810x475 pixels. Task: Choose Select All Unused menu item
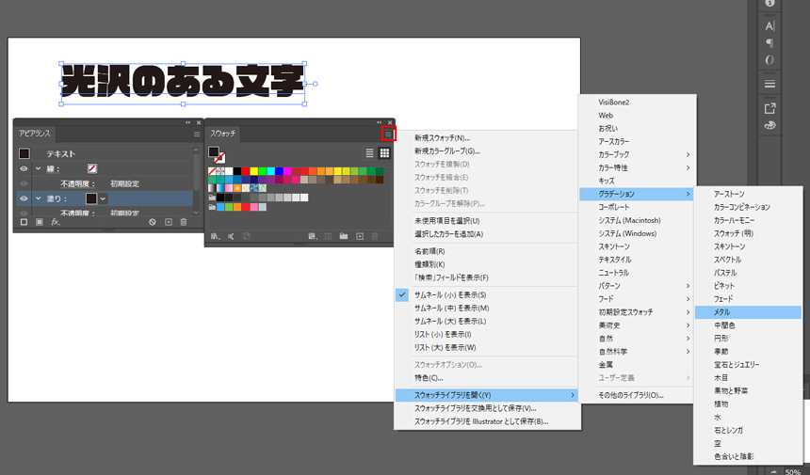486,221
